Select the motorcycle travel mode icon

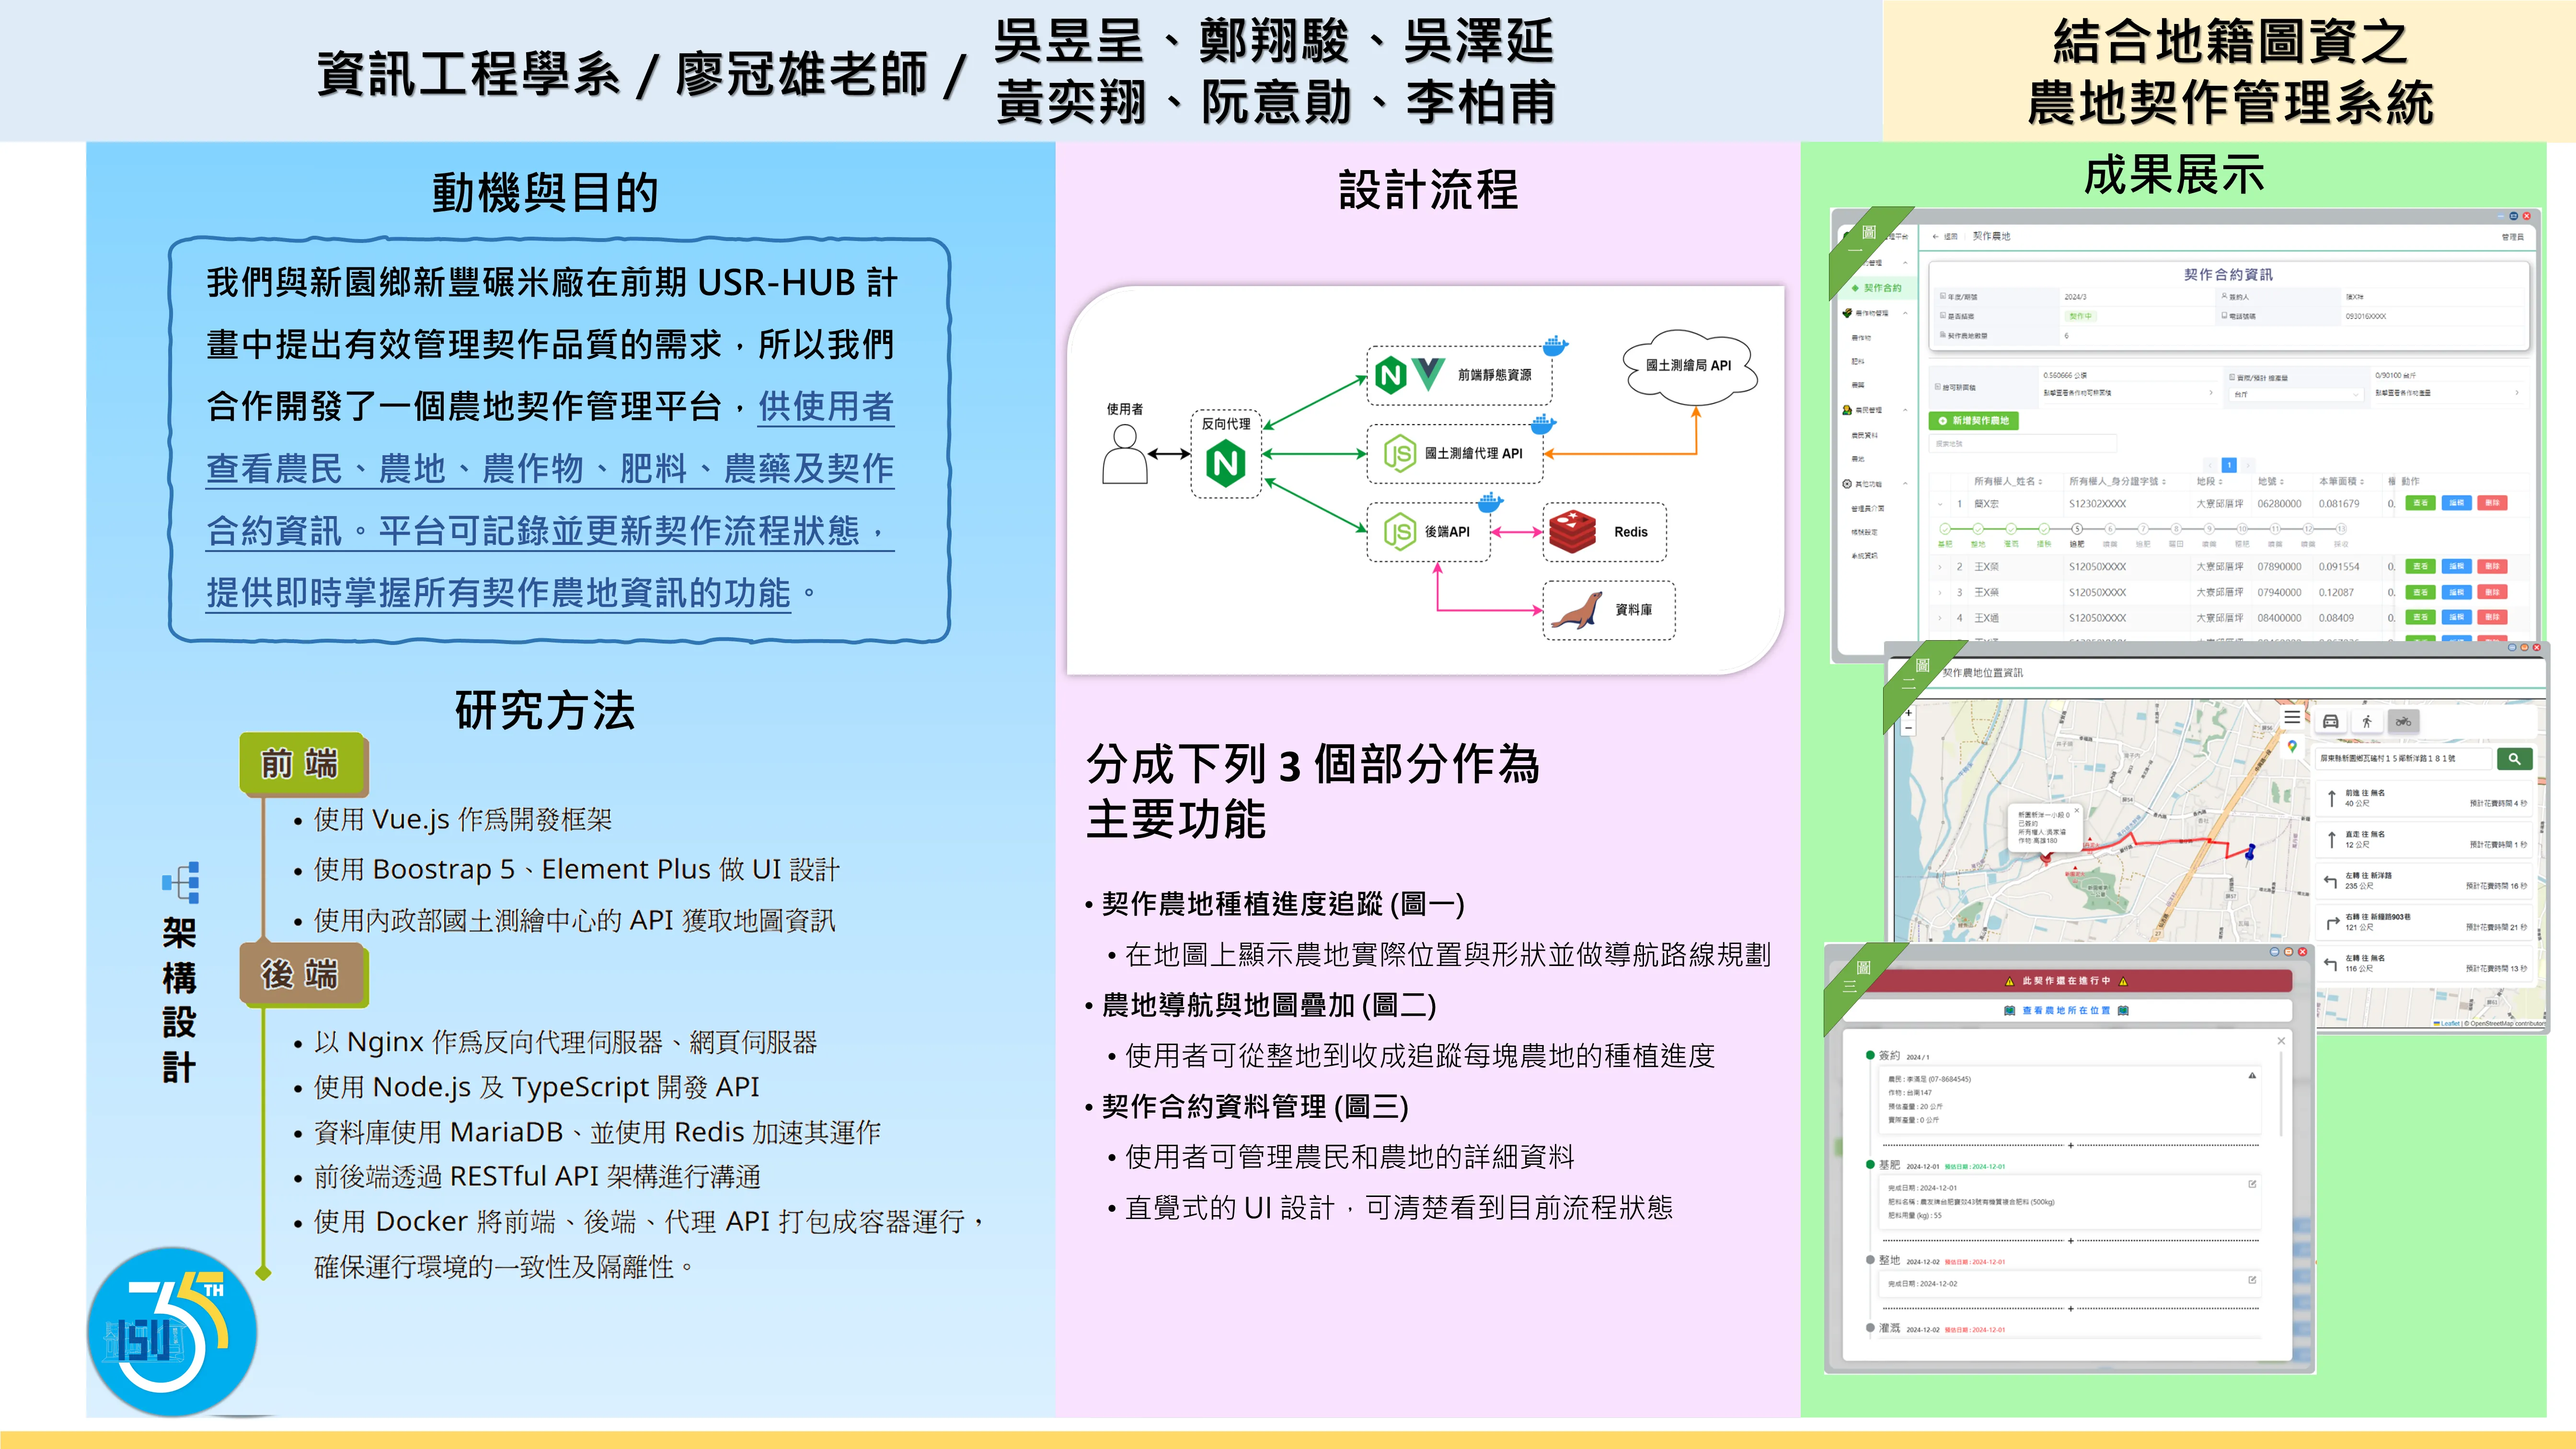(x=2403, y=721)
